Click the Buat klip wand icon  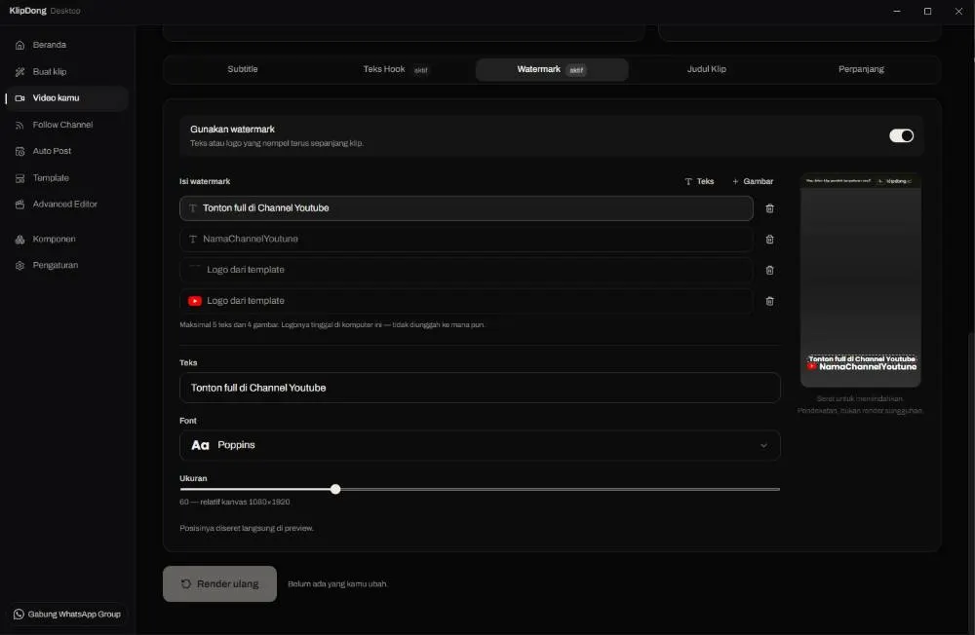[19, 72]
